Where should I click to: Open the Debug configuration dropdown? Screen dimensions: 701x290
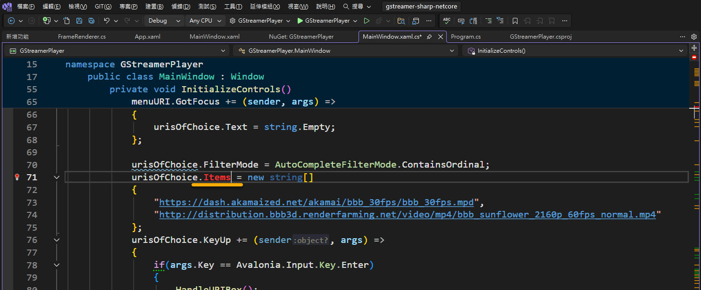pos(164,21)
